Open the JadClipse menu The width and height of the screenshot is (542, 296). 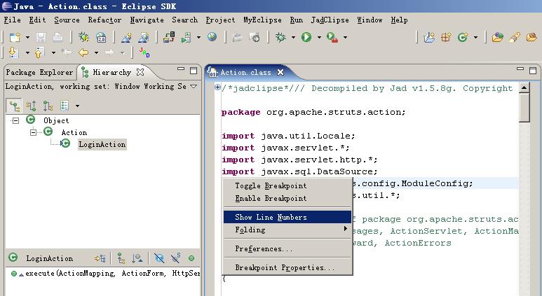point(330,20)
